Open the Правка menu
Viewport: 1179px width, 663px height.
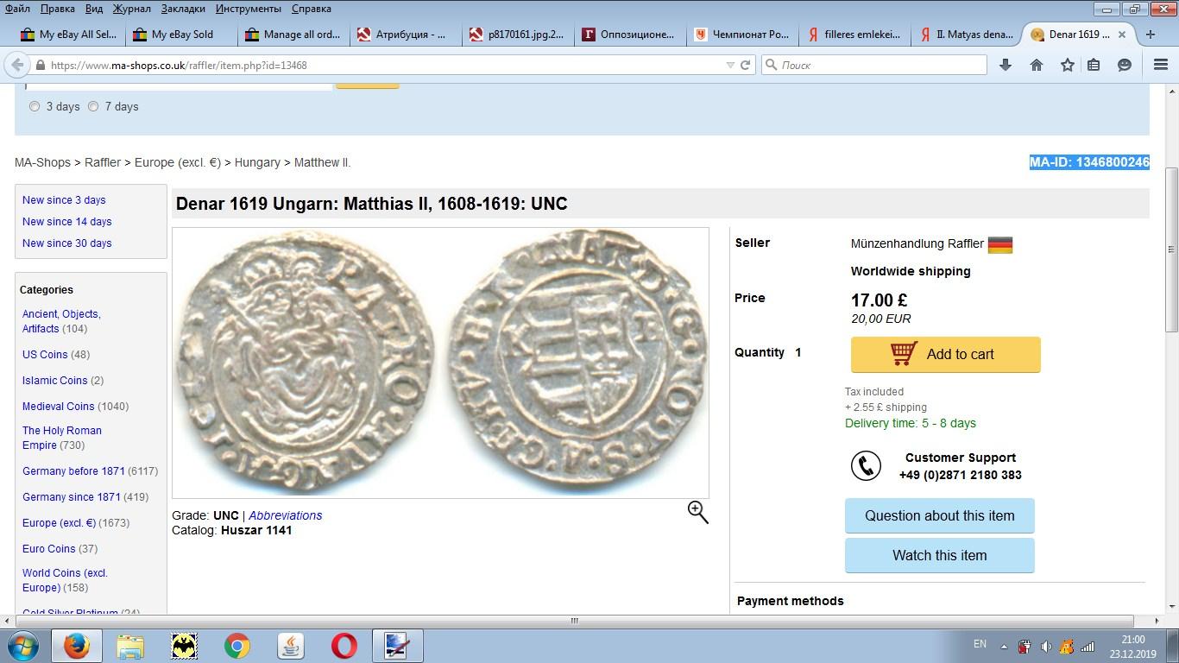(57, 9)
